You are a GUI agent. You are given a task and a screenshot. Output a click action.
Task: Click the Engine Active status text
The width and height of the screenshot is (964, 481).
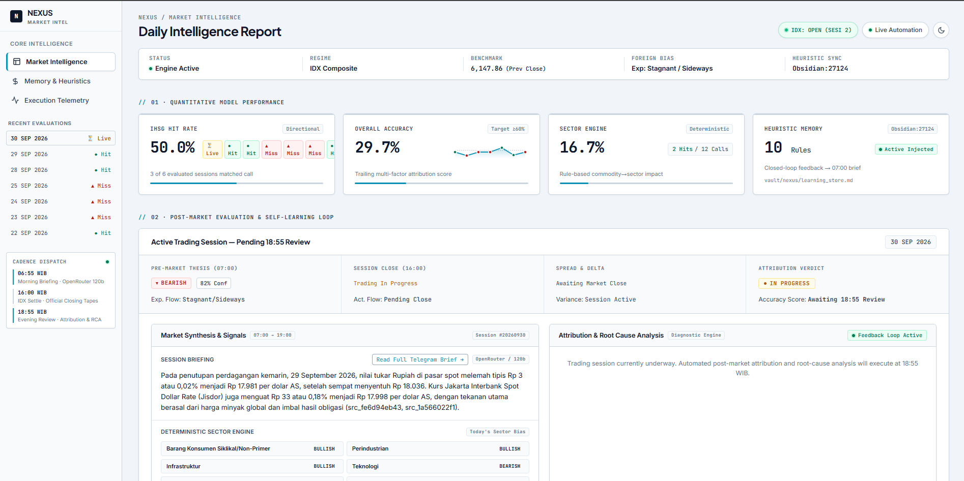pos(177,69)
